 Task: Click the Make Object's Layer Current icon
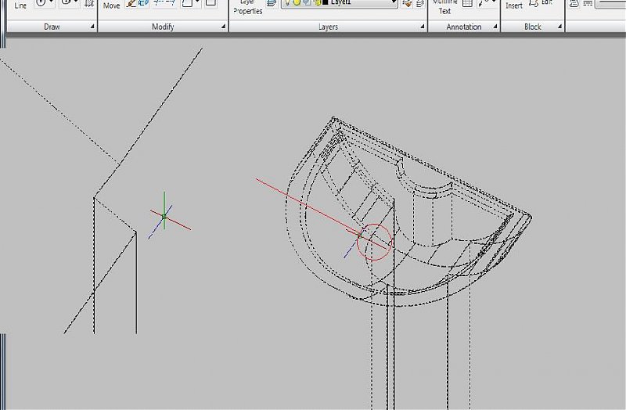click(x=407, y=3)
